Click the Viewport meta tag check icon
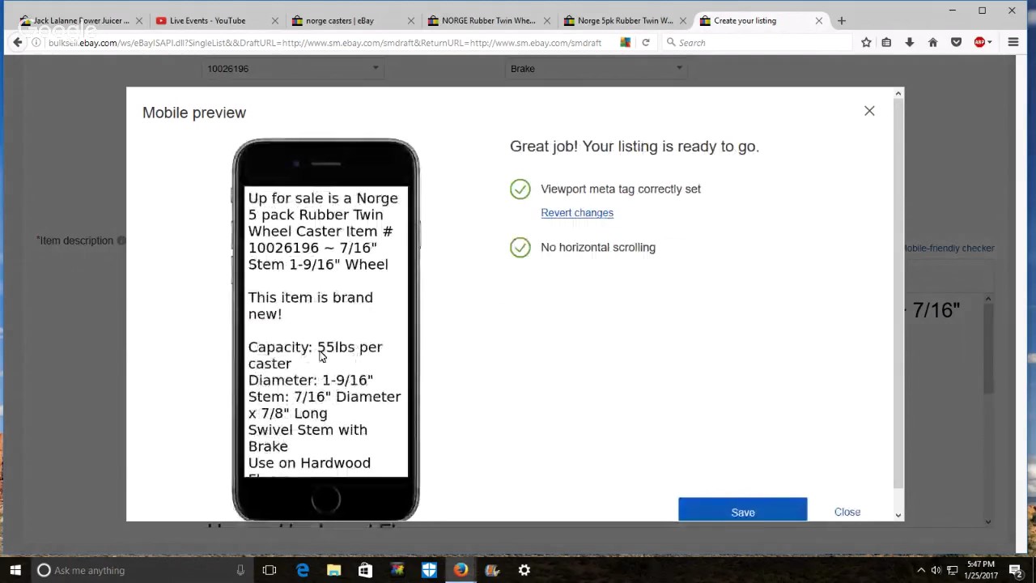The image size is (1036, 583). (x=520, y=189)
